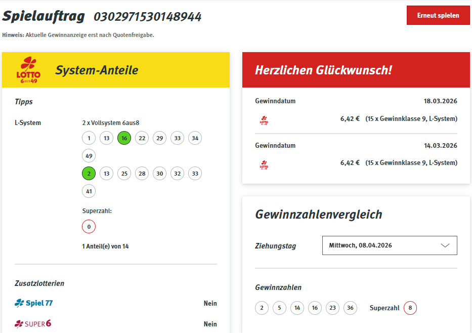Screen dimensions: 472x333
Task: Click the red Superzahl 8 circle
Action: pos(410,308)
